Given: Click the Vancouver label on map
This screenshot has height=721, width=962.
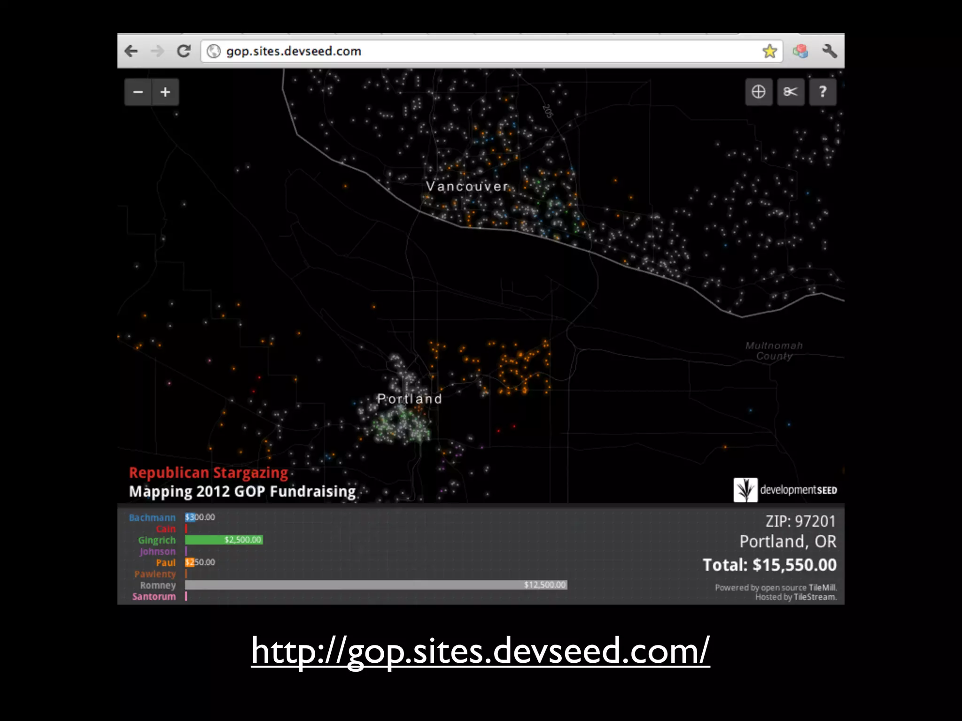Looking at the screenshot, I should [467, 186].
